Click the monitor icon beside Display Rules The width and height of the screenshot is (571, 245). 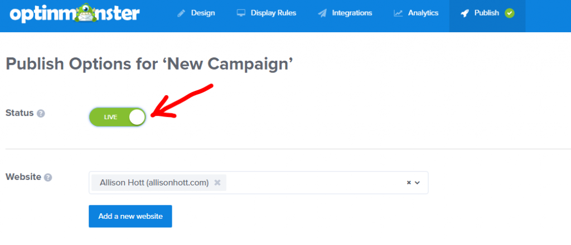click(x=241, y=13)
